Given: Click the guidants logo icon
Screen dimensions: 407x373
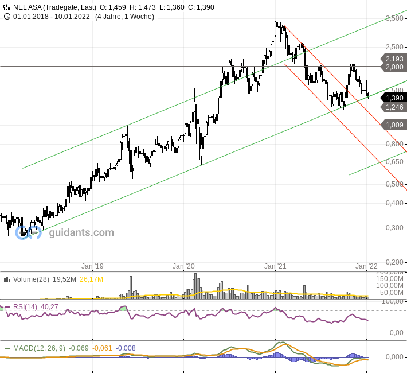Looking at the screenshot, I should [x=28, y=232].
